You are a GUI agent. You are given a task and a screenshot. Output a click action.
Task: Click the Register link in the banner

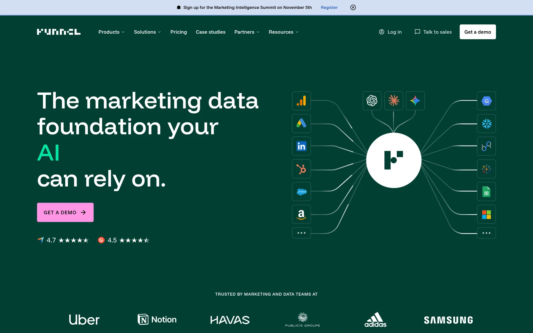tap(329, 7)
